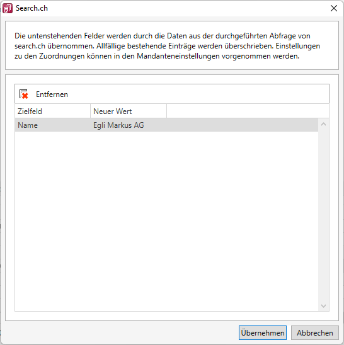Image resolution: width=344 pixels, height=345 pixels.
Task: Cancel with the Abbrechen button
Action: [315, 332]
